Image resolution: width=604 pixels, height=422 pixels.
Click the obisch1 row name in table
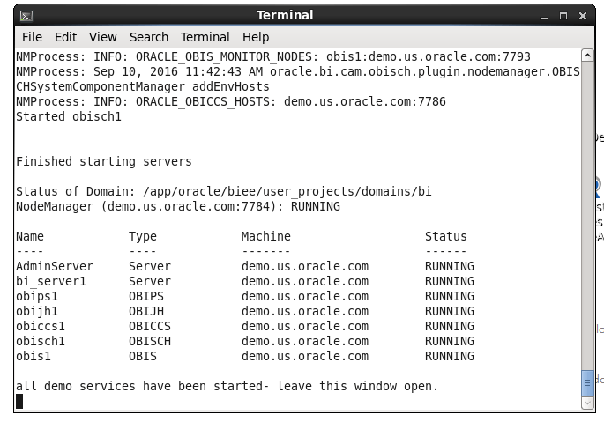point(40,341)
